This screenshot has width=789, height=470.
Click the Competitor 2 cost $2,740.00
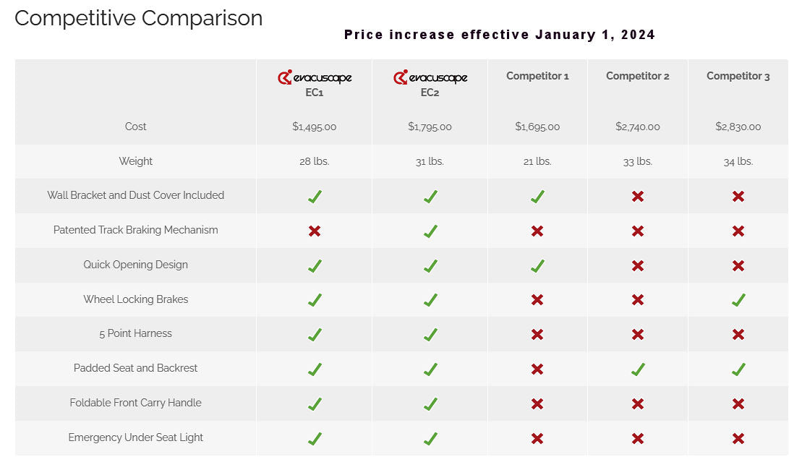tap(637, 127)
